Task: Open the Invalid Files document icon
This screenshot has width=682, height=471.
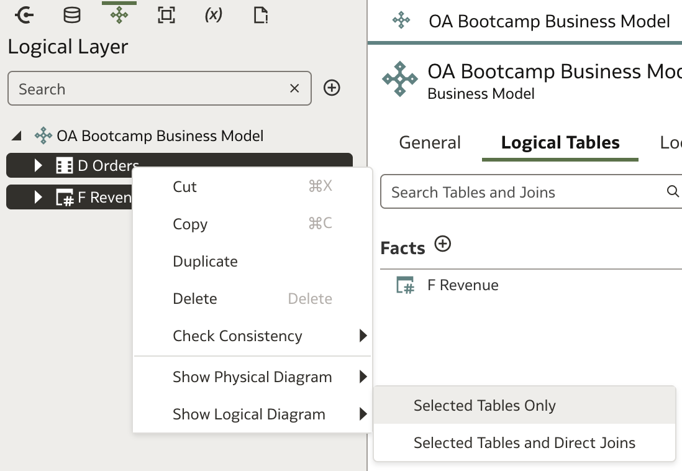Action: tap(260, 16)
